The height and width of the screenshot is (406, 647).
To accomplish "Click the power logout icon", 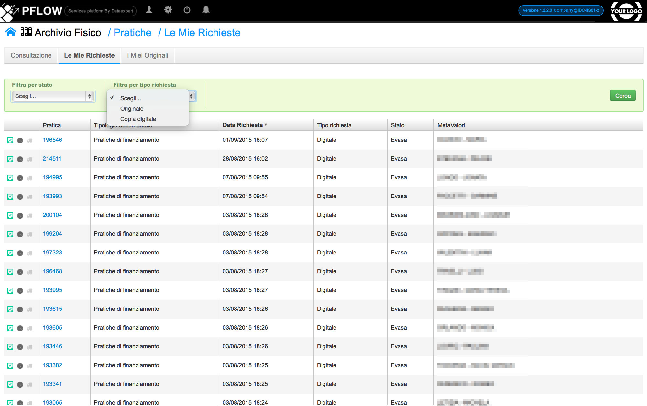I will tap(187, 10).
